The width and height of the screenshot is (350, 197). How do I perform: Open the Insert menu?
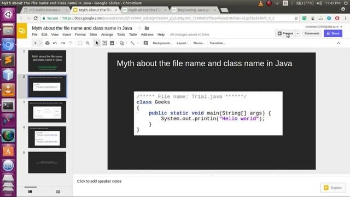(x=67, y=34)
